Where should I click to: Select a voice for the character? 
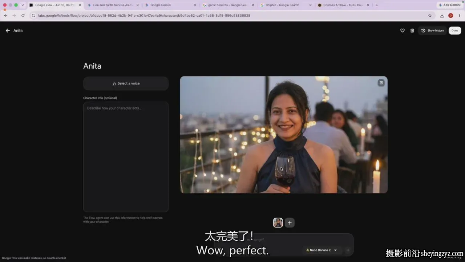[x=126, y=83]
